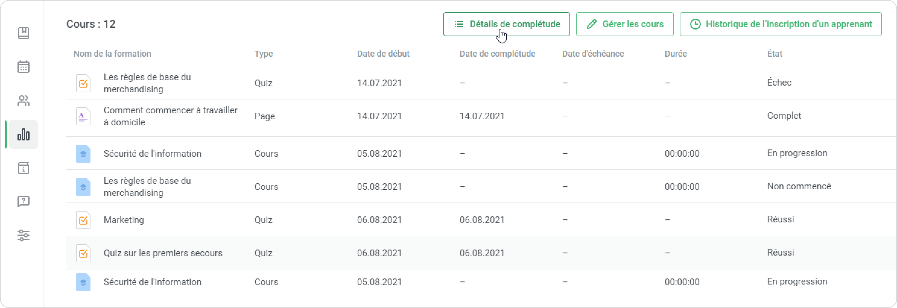The height and width of the screenshot is (308, 897).
Task: Open Quiz sur les premiers secours row
Action: click(x=163, y=253)
